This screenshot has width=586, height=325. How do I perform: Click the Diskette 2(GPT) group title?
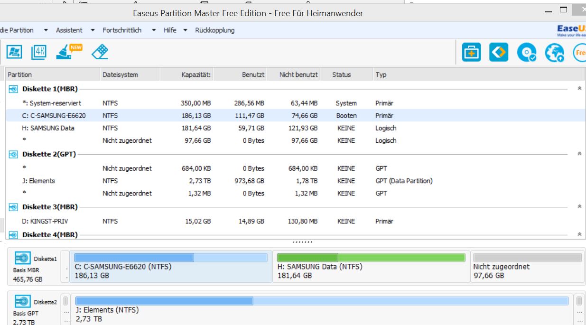coord(49,154)
